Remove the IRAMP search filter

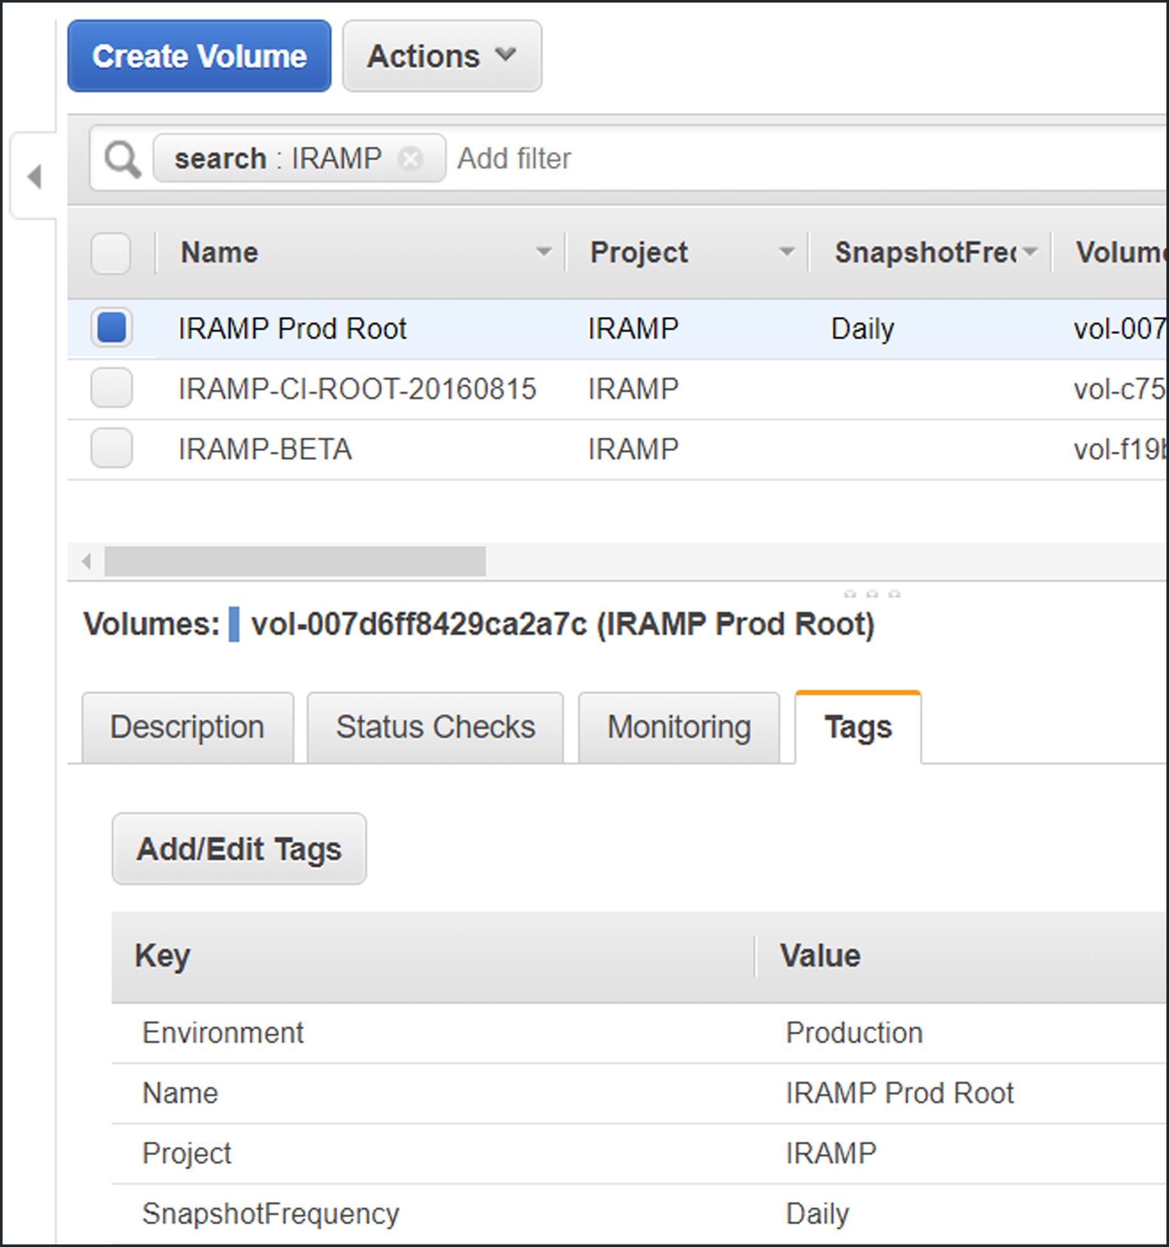(410, 158)
